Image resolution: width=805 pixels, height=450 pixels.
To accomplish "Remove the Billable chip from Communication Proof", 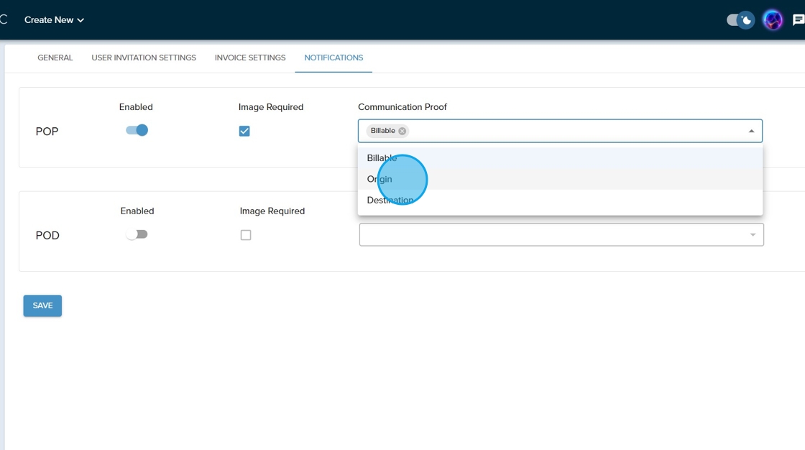I will [x=402, y=131].
